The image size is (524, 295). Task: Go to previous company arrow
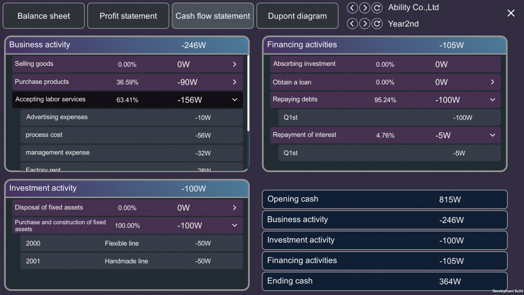pyautogui.click(x=352, y=8)
